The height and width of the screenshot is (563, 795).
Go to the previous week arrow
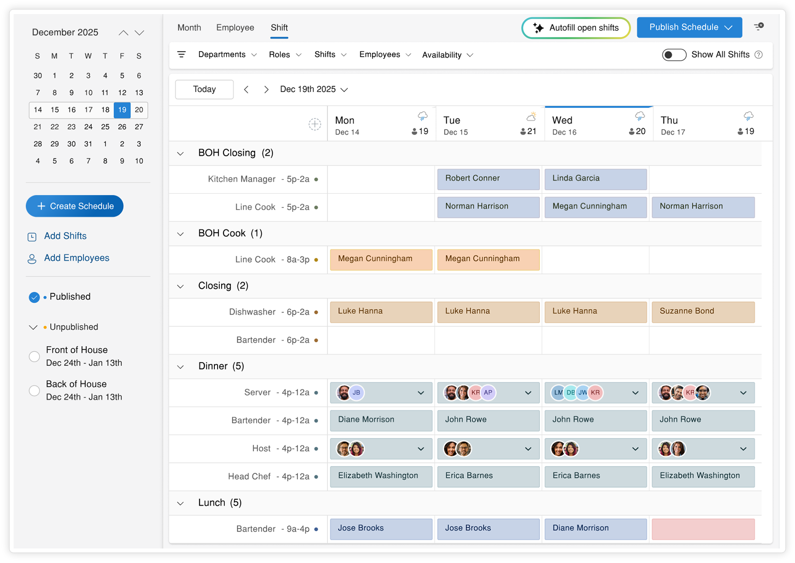pyautogui.click(x=246, y=89)
